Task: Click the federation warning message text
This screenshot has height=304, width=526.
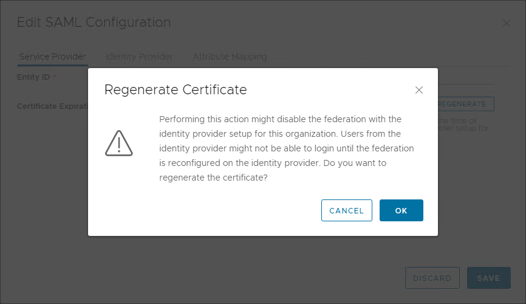Action: (x=286, y=148)
